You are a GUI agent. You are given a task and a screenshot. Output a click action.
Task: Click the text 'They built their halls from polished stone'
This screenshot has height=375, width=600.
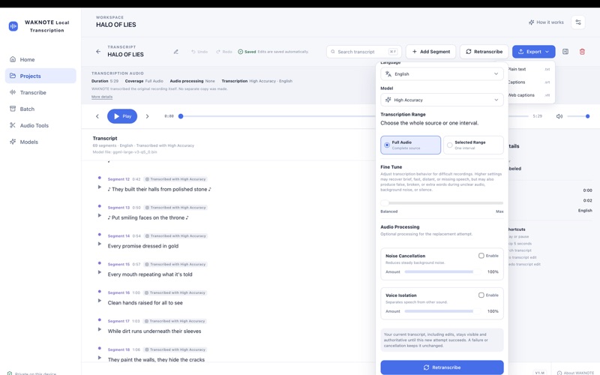[160, 189]
